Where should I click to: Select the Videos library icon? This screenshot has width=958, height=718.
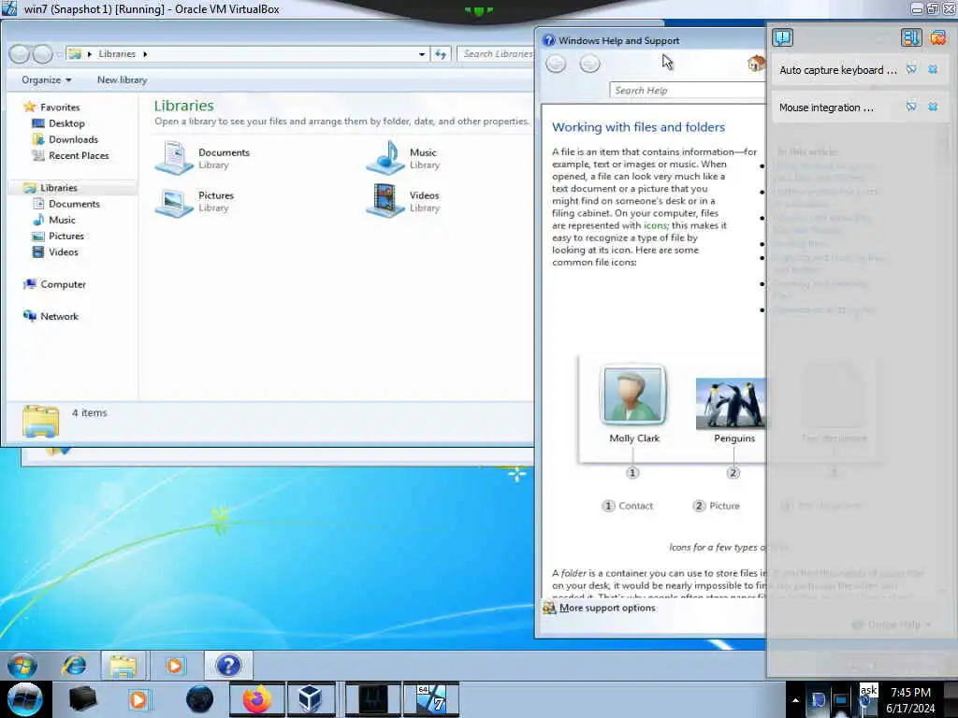385,201
